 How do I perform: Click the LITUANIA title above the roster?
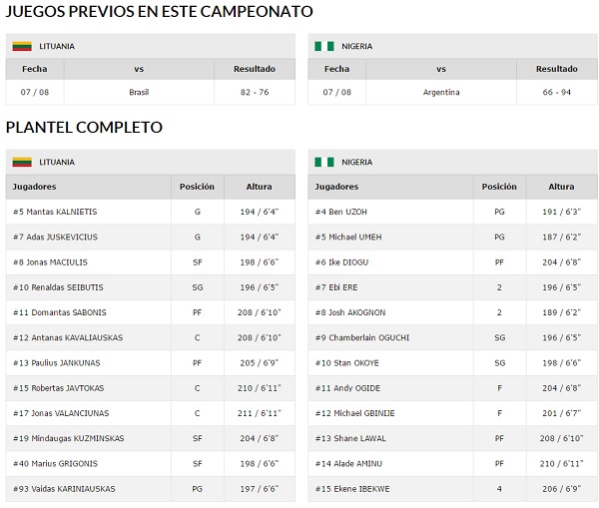pyautogui.click(x=57, y=162)
